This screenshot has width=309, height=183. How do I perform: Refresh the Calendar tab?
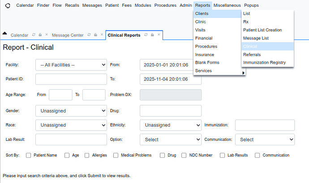tap(34, 35)
